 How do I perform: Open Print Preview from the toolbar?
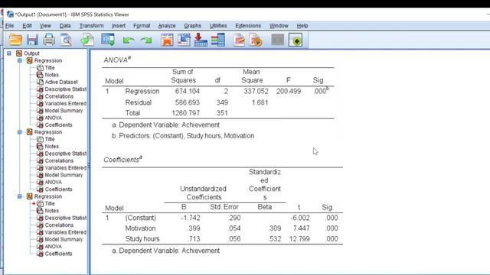tap(66, 40)
